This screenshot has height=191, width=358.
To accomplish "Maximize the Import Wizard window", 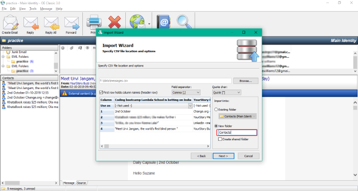I will [x=243, y=32].
